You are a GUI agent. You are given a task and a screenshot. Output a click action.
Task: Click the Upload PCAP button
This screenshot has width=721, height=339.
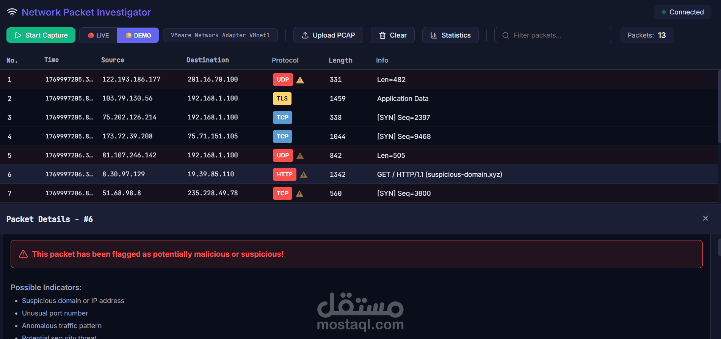328,35
